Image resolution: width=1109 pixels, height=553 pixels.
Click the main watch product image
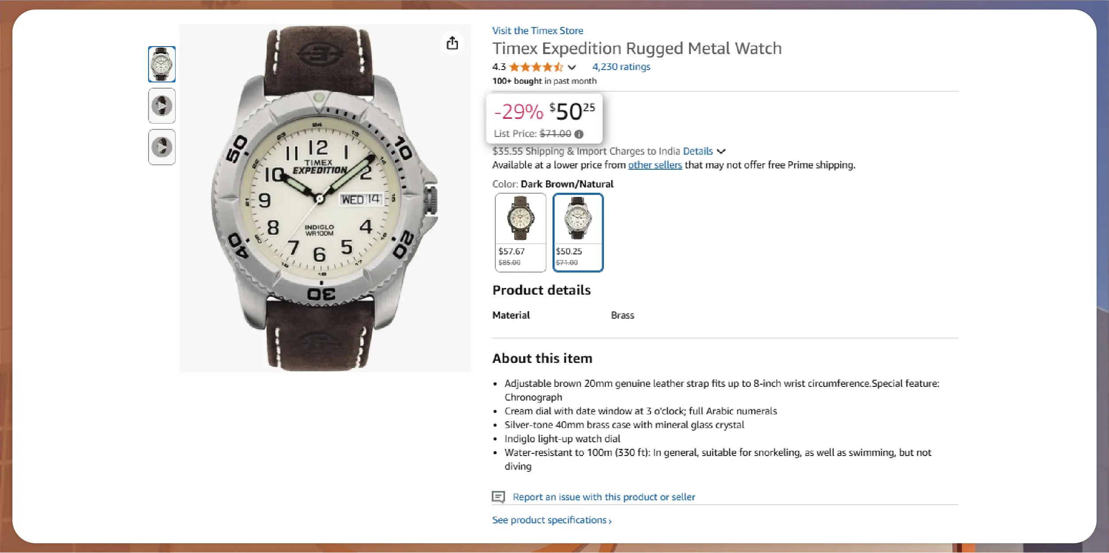325,198
